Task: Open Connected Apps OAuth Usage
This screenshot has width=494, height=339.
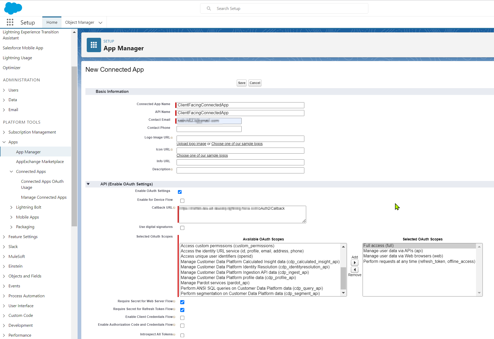Action: point(42,184)
